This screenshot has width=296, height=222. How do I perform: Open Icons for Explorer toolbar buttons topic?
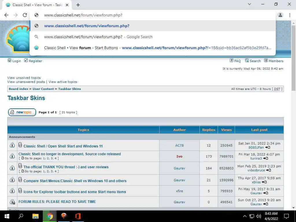tap(75, 192)
